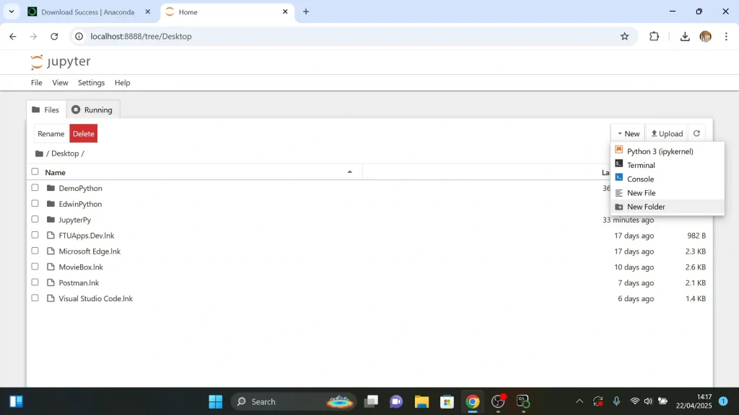The height and width of the screenshot is (415, 739).
Task: Open Chrome downloads icon
Action: click(x=685, y=36)
